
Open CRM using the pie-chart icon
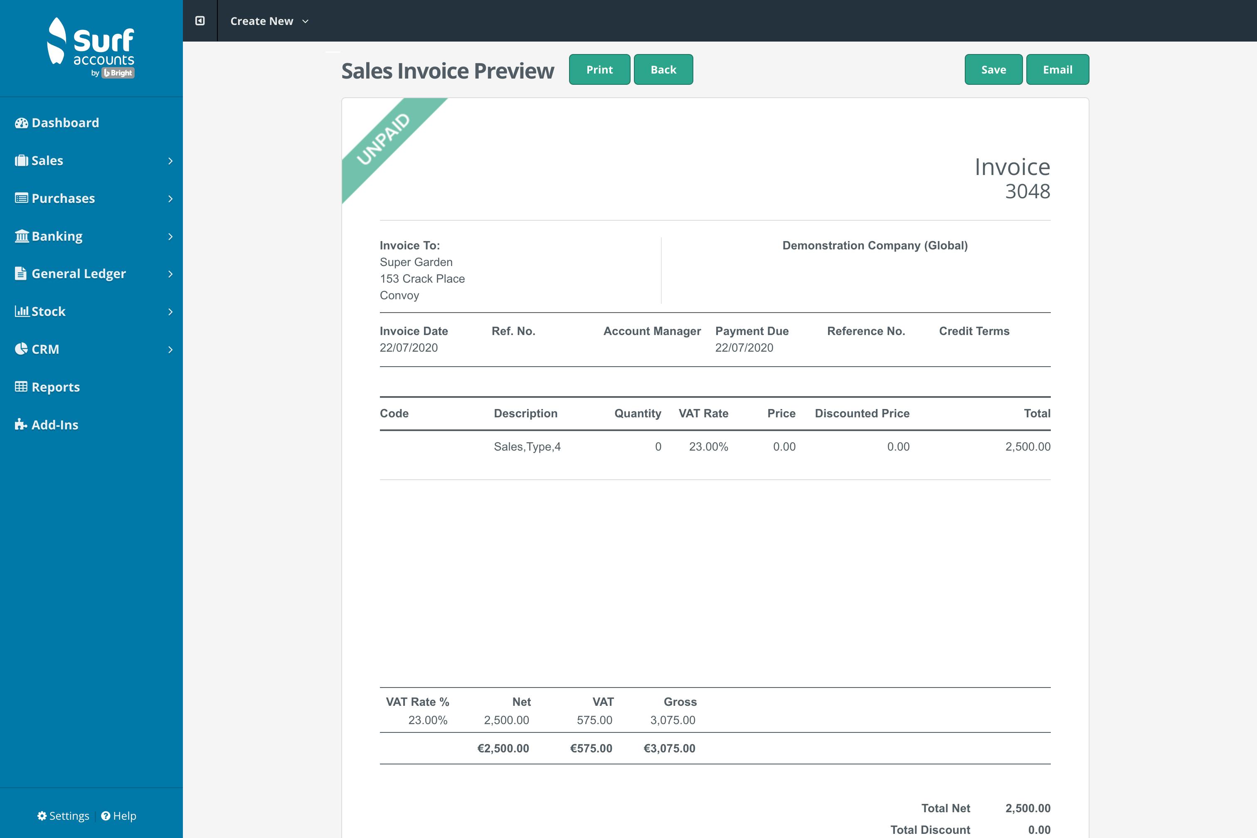(21, 349)
